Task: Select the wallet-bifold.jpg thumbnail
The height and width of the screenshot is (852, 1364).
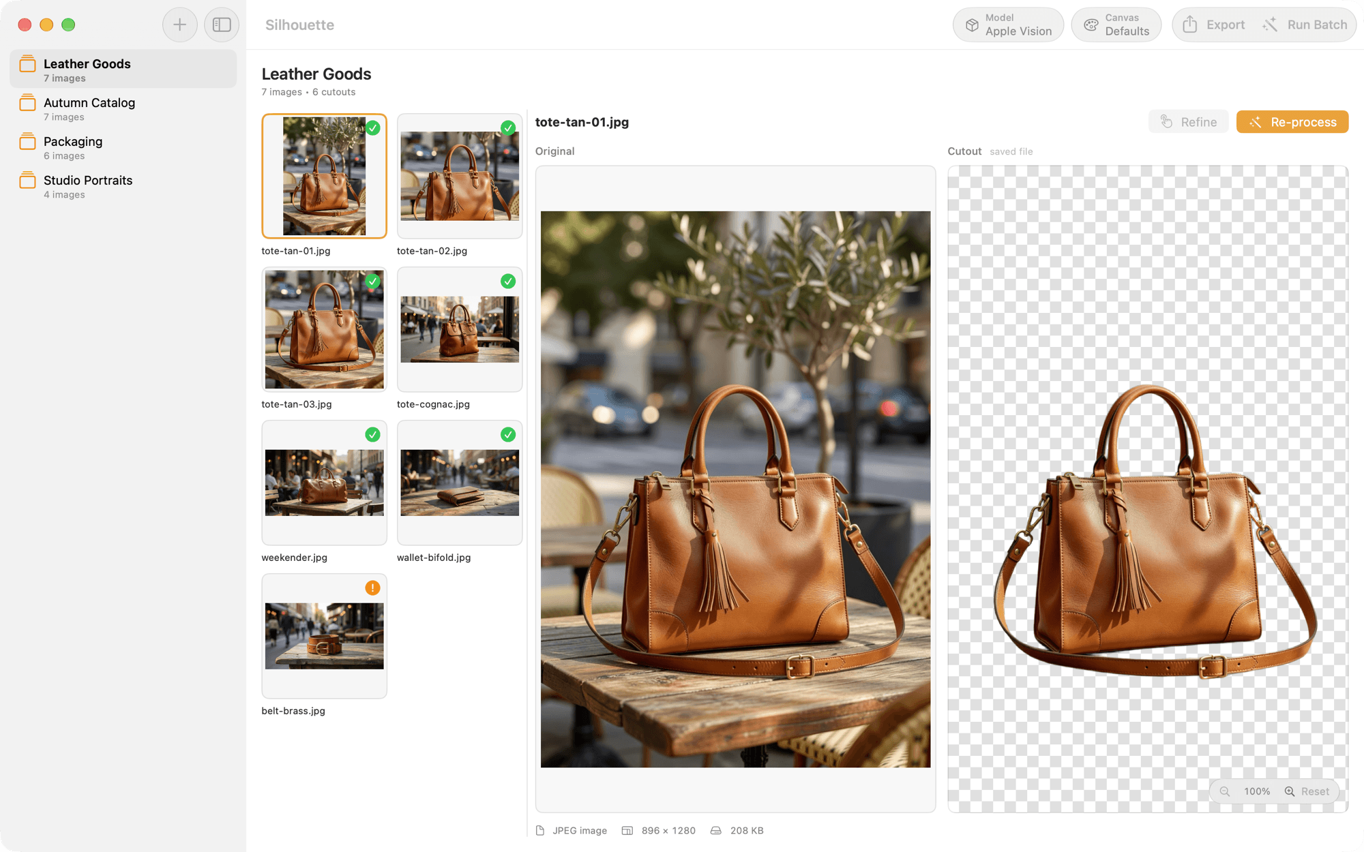Action: 460,483
